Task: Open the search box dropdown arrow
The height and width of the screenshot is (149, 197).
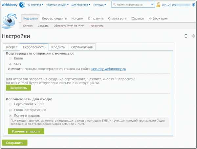Action: (152, 5)
